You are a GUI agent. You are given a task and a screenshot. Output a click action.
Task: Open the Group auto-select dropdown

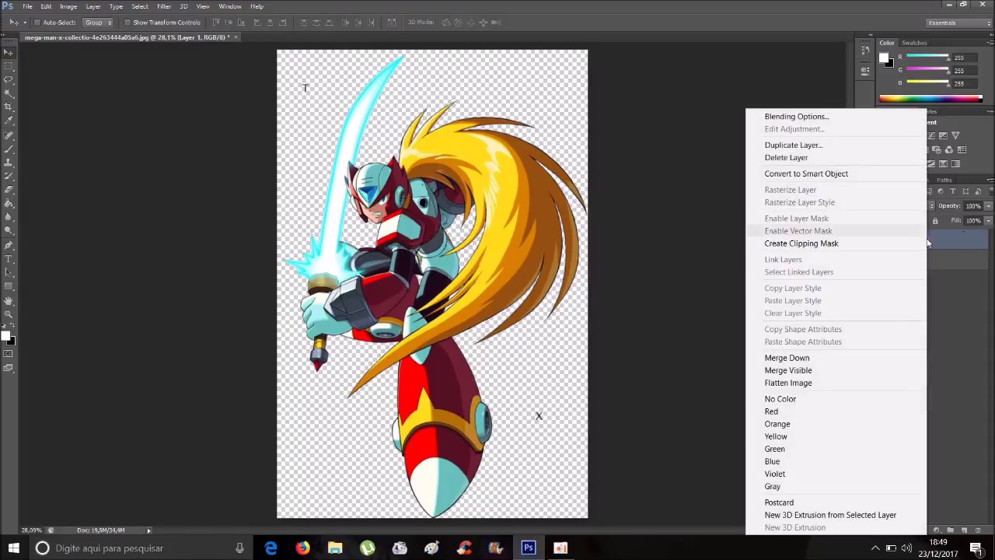coord(98,23)
